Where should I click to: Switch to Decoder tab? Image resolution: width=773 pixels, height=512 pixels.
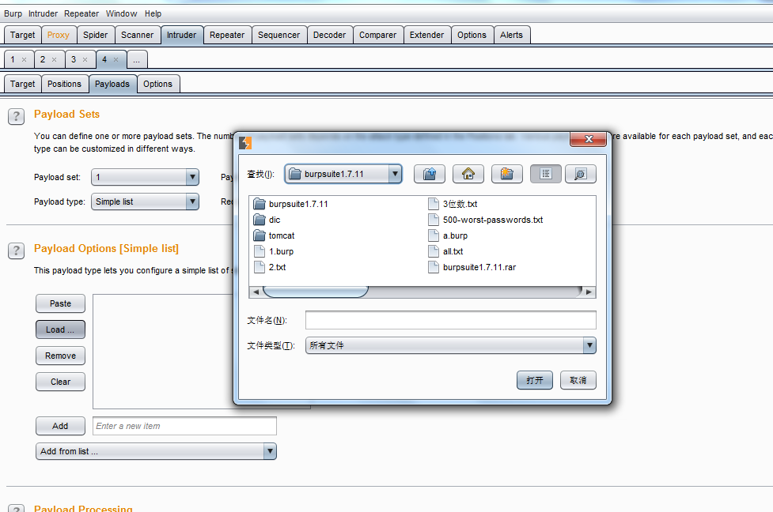tap(329, 35)
